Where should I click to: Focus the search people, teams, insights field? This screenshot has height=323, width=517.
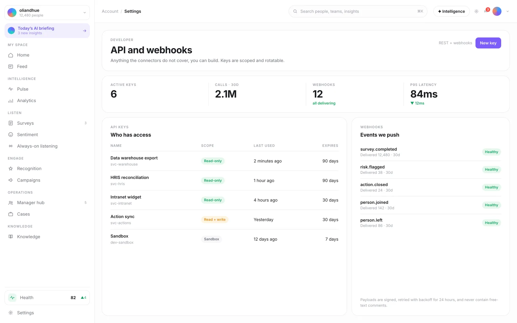pos(358,11)
